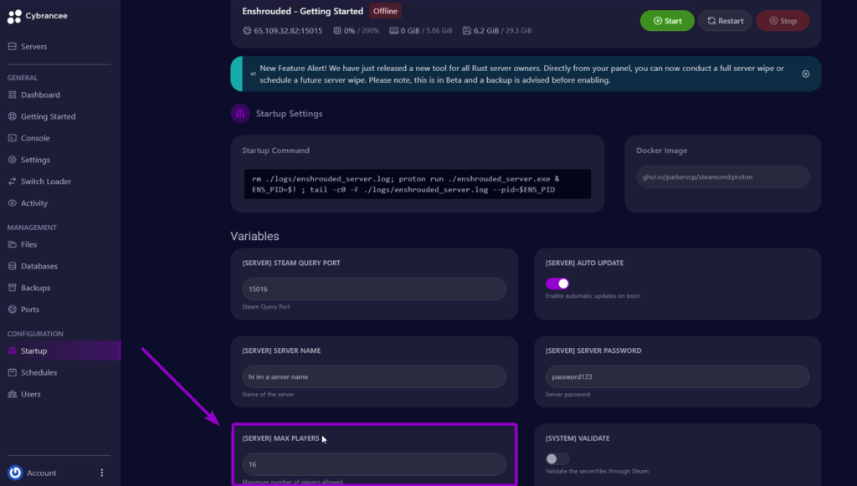
Task: Go to Dashboard in sidebar
Action: click(40, 95)
